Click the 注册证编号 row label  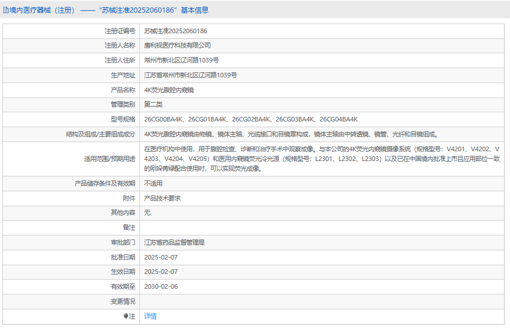click(120, 31)
